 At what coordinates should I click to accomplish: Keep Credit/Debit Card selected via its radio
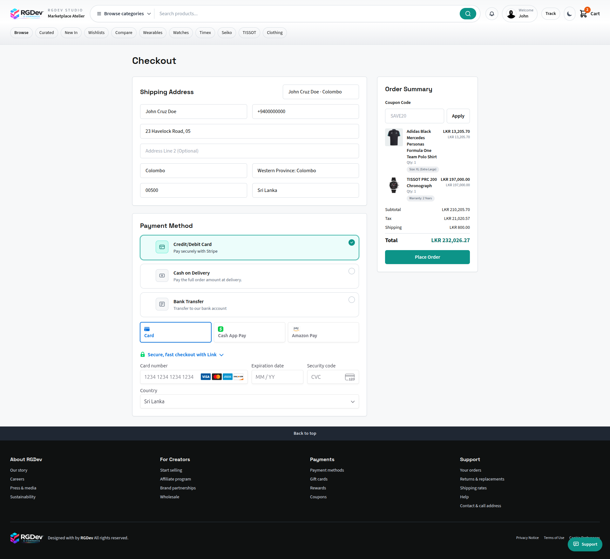click(x=351, y=242)
